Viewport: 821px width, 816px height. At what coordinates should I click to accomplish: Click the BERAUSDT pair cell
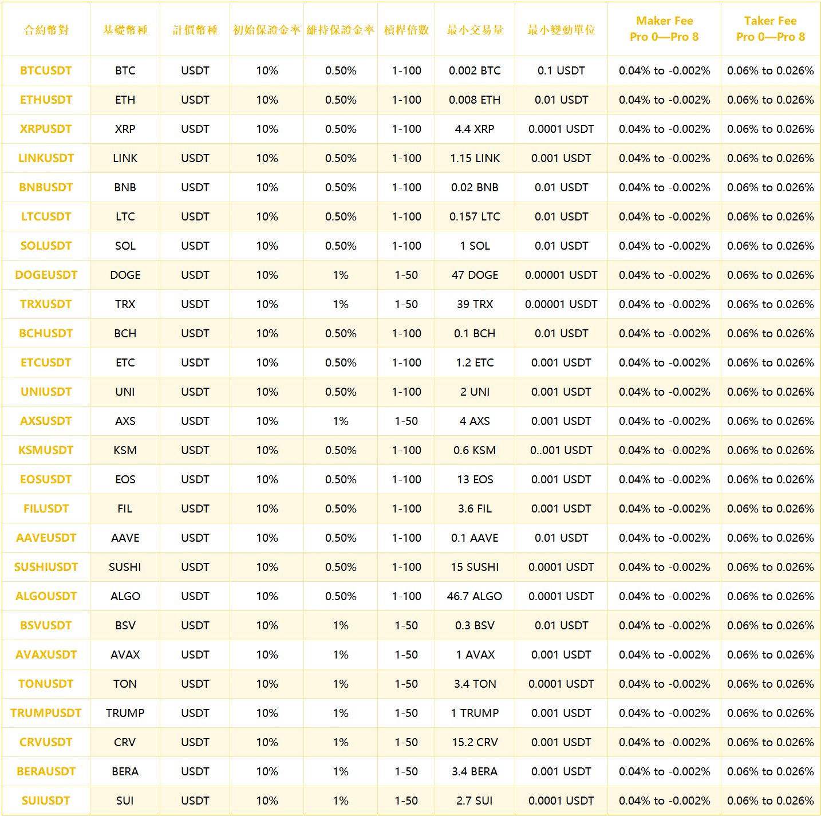tap(46, 771)
